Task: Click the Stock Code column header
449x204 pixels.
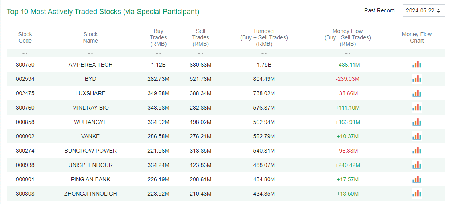Action: 25,37
